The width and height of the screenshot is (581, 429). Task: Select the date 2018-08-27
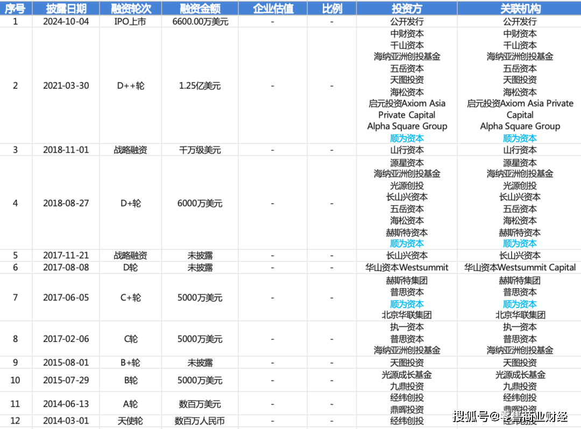click(66, 203)
